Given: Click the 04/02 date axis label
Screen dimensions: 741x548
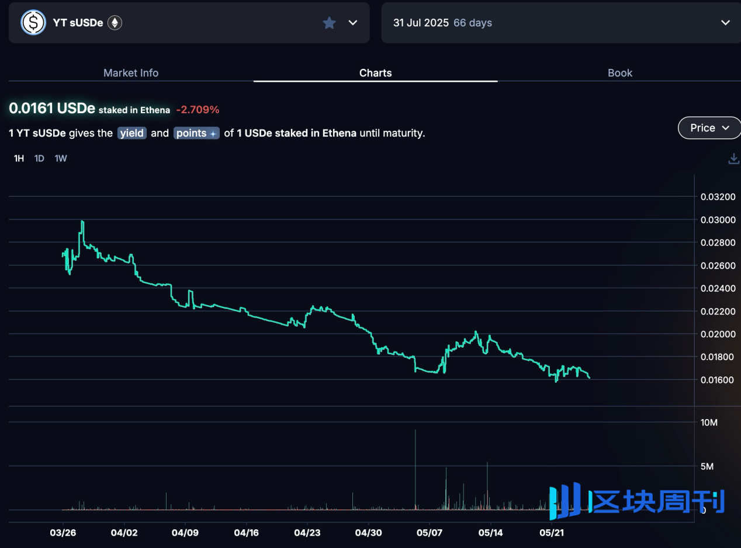Looking at the screenshot, I should click(124, 533).
